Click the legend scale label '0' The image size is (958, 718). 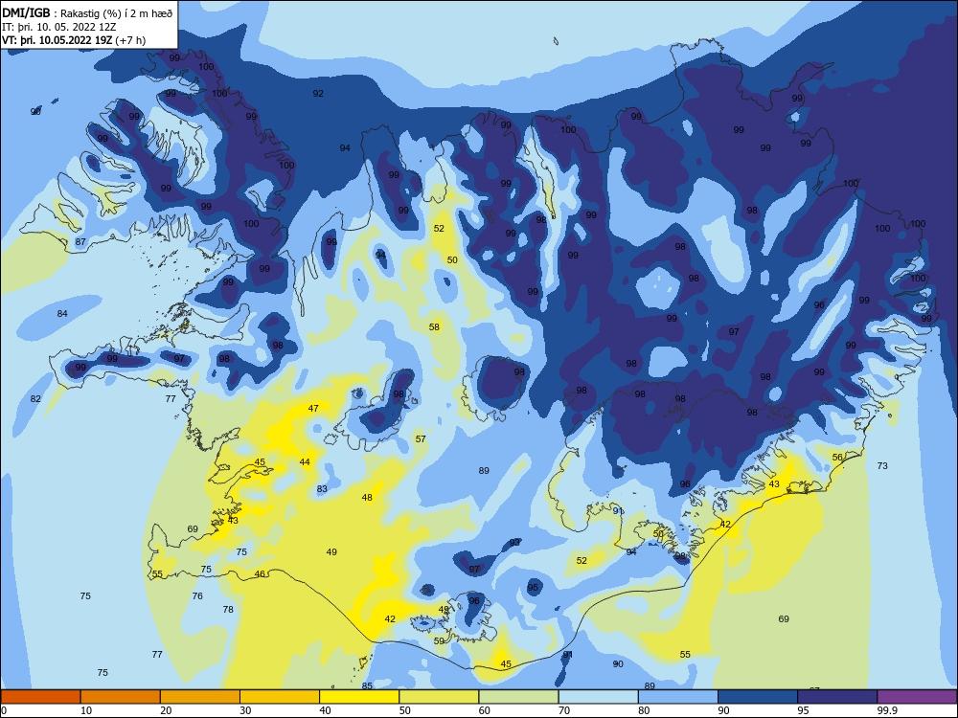click(4, 710)
